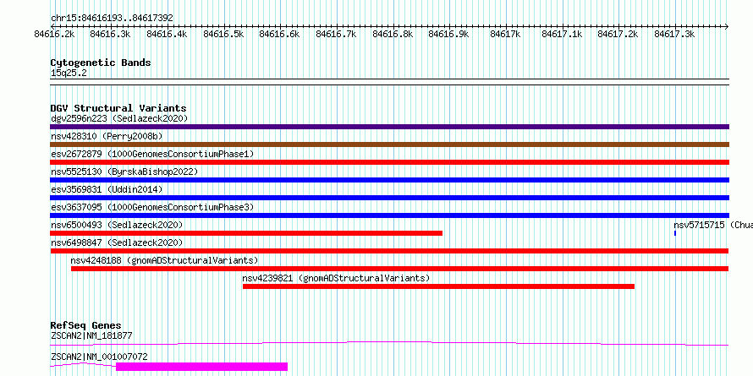The width and height of the screenshot is (753, 376).
Task: Click label esv3569831 (Uddin2014)
Action: [x=107, y=189]
